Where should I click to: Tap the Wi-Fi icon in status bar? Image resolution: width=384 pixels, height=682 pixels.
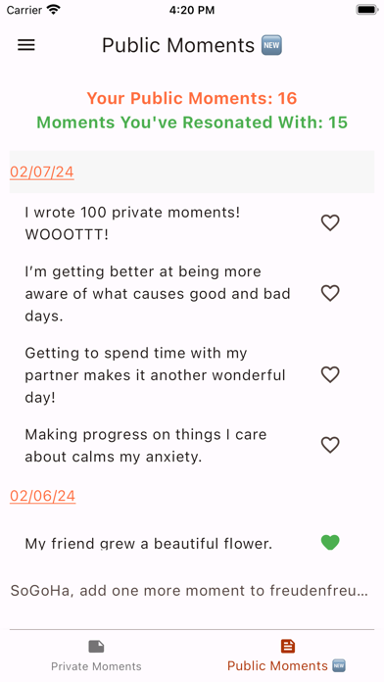click(x=54, y=10)
